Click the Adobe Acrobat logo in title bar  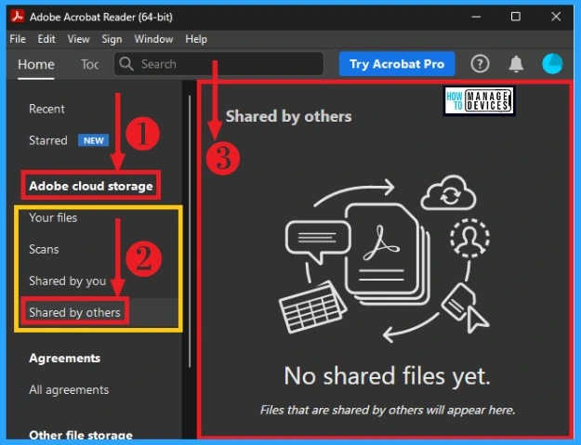pos(18,17)
